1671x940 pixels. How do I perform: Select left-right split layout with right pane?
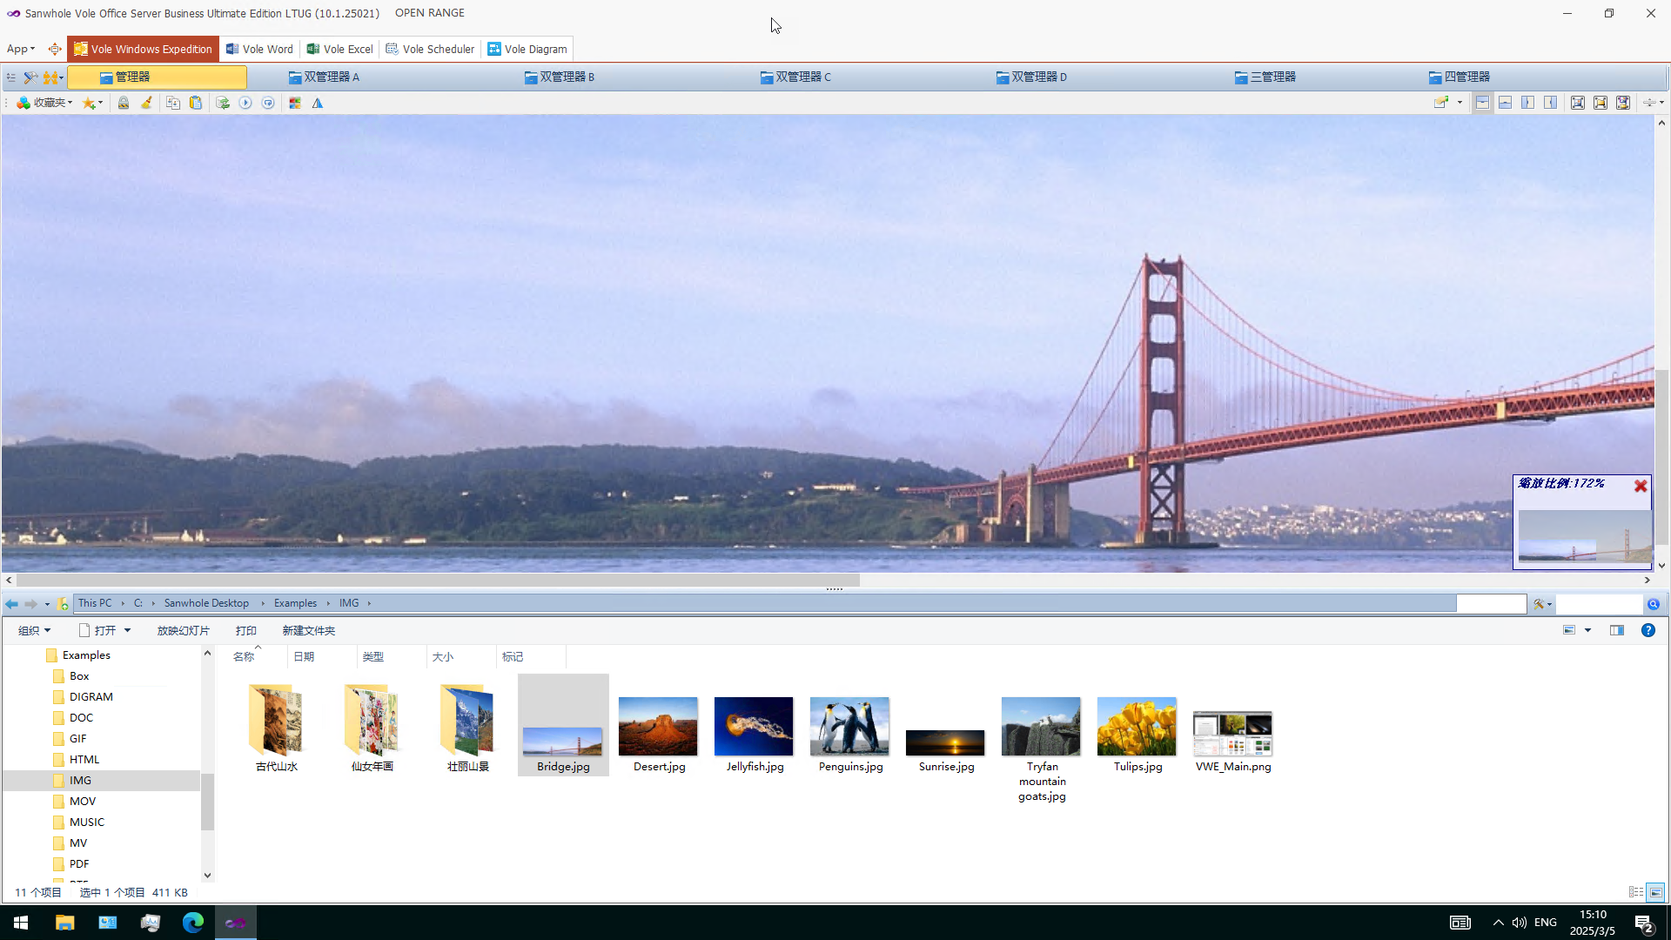coord(1551,103)
